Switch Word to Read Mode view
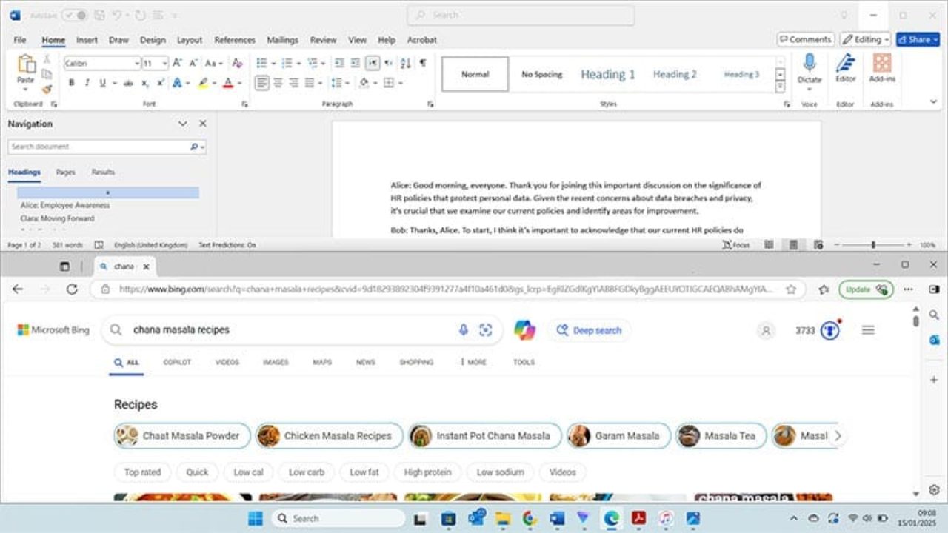 click(x=769, y=244)
